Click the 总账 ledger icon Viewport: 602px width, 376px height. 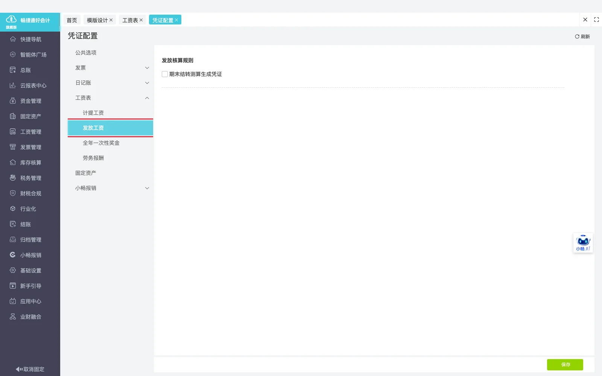pos(13,70)
